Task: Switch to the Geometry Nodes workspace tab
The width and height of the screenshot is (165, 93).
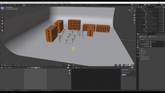Action: (x=94, y=5)
